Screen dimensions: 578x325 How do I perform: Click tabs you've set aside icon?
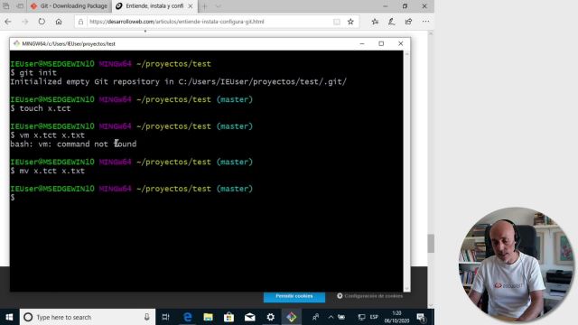click(6, 6)
